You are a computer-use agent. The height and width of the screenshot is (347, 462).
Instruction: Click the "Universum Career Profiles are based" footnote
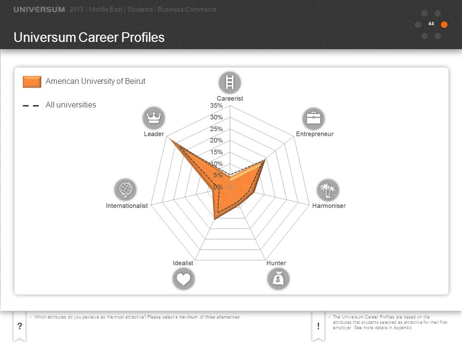(x=390, y=322)
